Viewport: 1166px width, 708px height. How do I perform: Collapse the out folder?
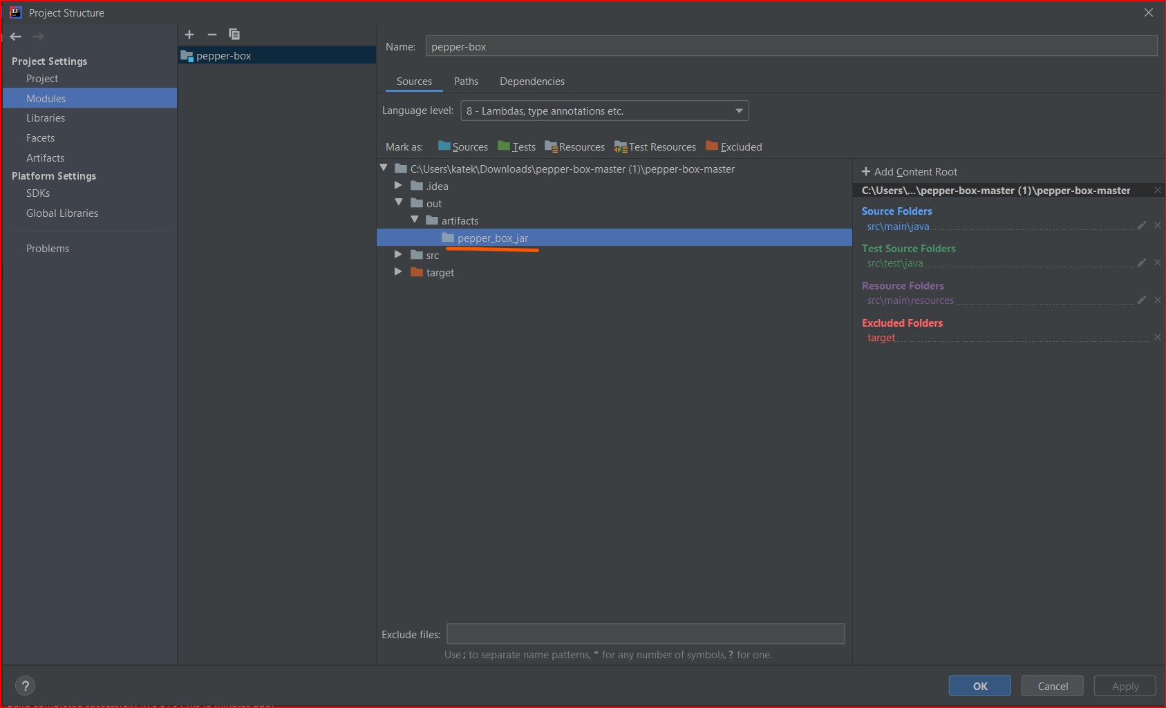tap(399, 202)
